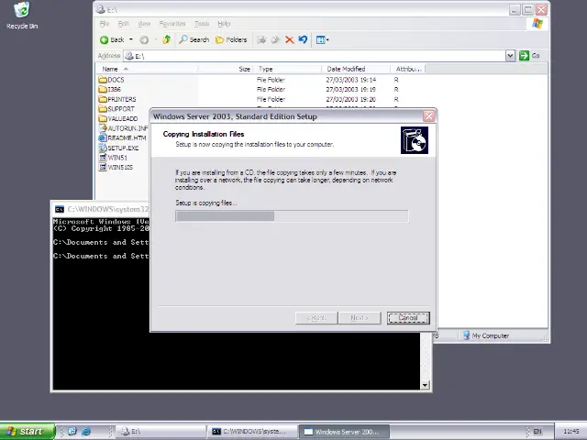Select the WIN51IS file
The height and width of the screenshot is (440, 587).
coord(116,167)
